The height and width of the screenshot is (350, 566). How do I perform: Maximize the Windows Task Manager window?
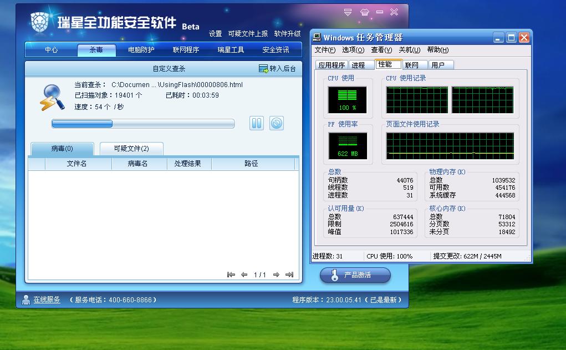tap(511, 37)
